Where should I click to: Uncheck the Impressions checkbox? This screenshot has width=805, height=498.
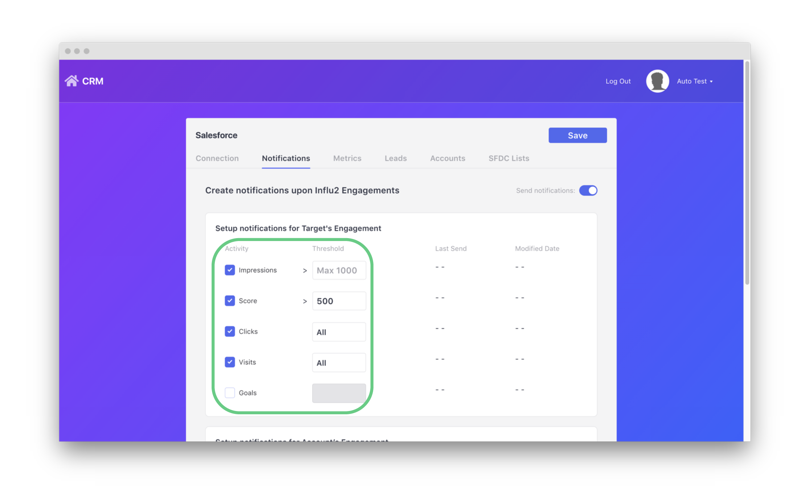230,270
